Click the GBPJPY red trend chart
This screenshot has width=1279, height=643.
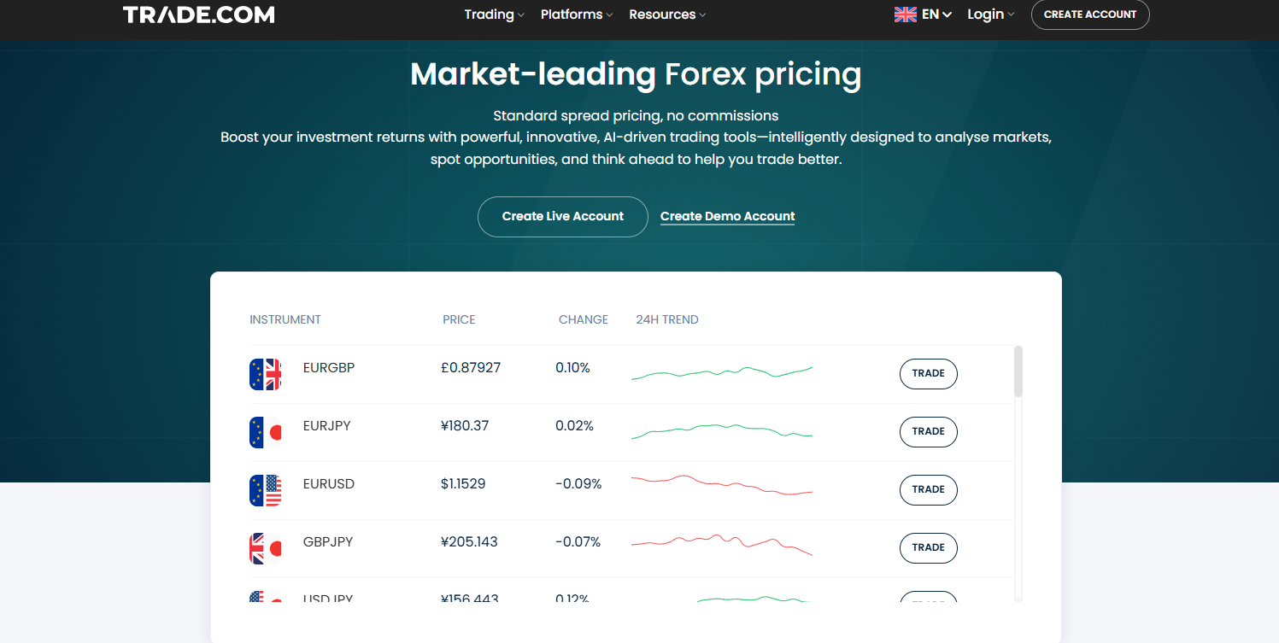pos(721,543)
